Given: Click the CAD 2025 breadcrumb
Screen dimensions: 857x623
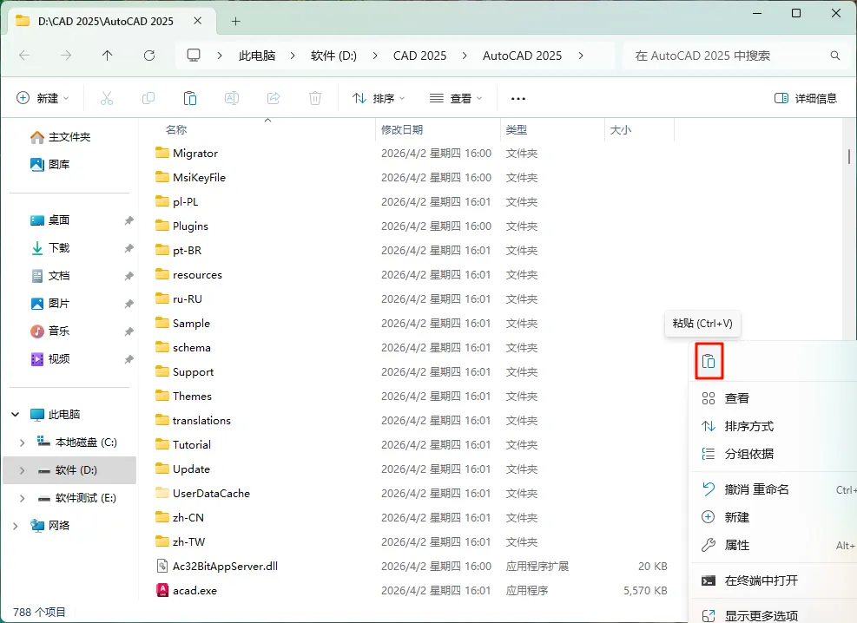Looking at the screenshot, I should (x=419, y=56).
